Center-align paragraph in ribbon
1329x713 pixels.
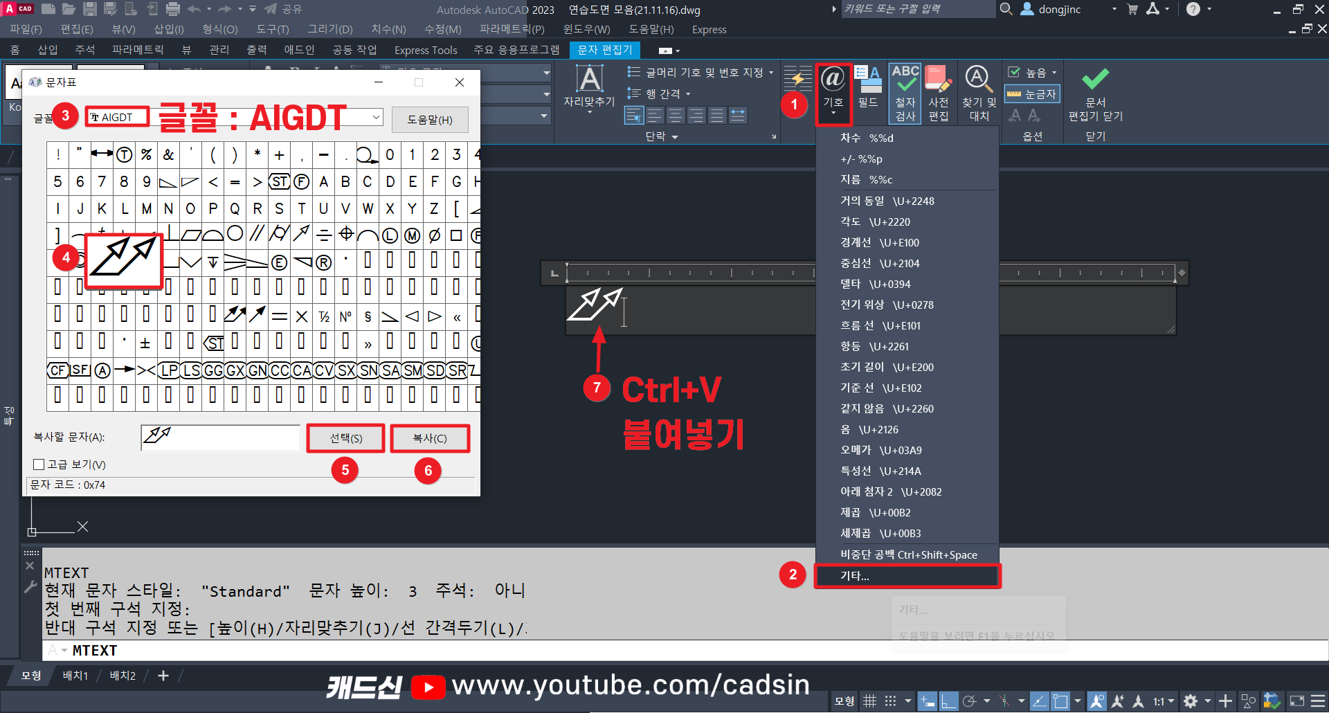click(676, 115)
